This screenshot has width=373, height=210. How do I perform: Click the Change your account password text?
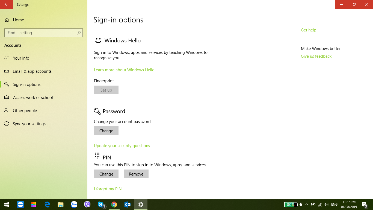pyautogui.click(x=122, y=122)
